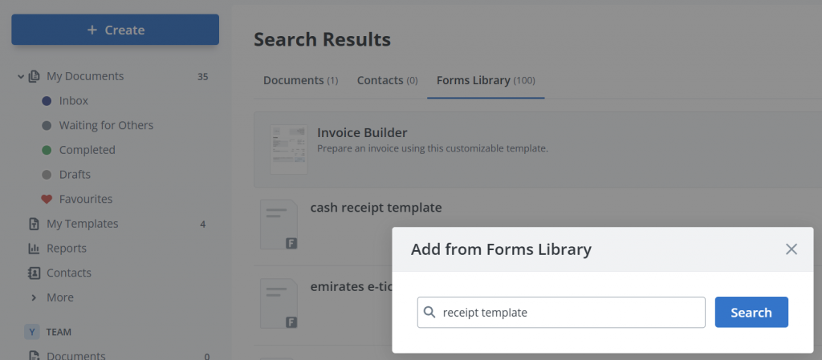Viewport: 822px width, 360px height.
Task: Click the grey Waiting for Others dot
Action: (x=47, y=126)
